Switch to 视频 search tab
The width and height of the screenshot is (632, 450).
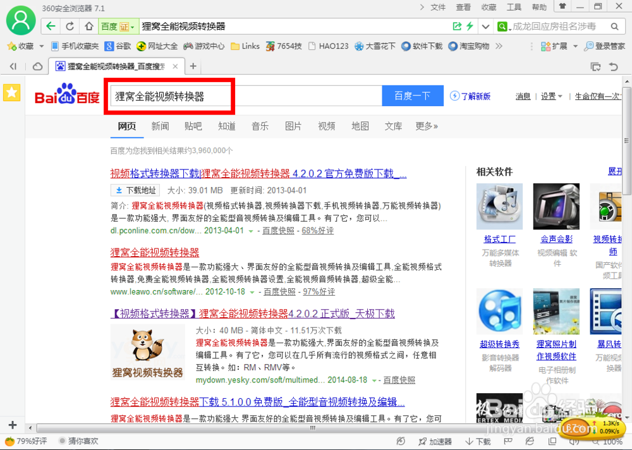point(327,126)
